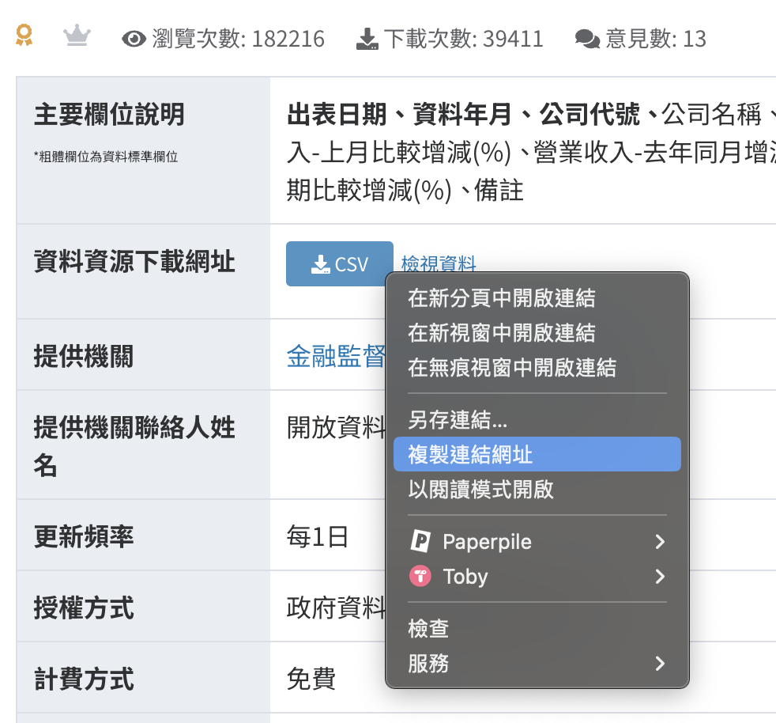Open the 金融監督 agency link
The height and width of the screenshot is (723, 776).
[x=335, y=357]
